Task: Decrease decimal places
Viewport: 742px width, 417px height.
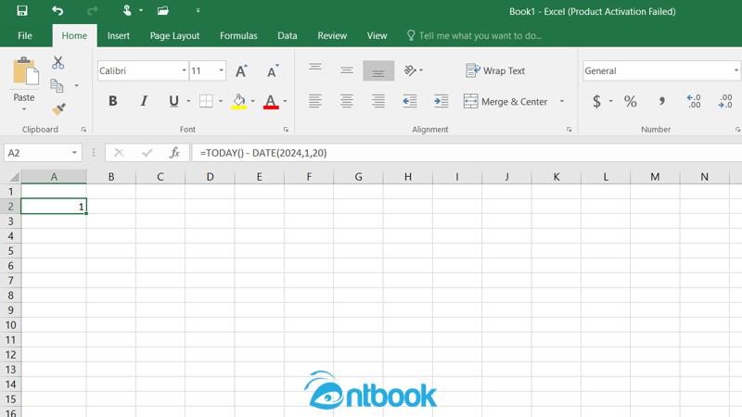Action: [x=725, y=101]
